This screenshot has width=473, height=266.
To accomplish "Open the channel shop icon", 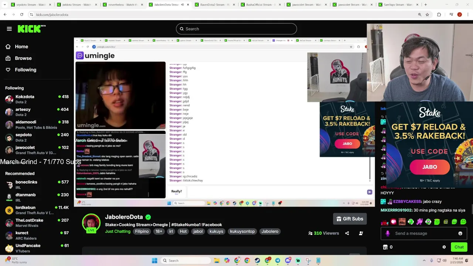I will click(x=385, y=247).
